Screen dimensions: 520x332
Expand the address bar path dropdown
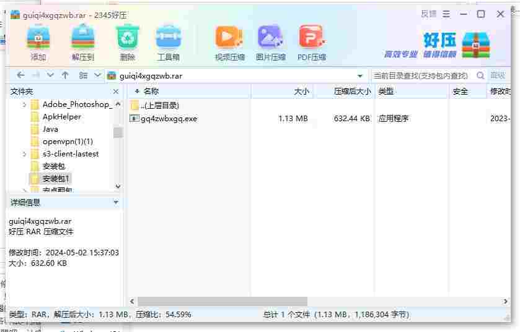[360, 76]
